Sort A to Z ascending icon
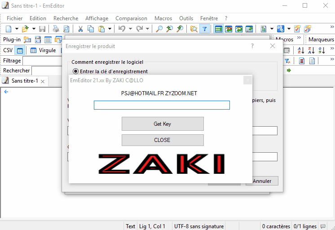 (301, 50)
